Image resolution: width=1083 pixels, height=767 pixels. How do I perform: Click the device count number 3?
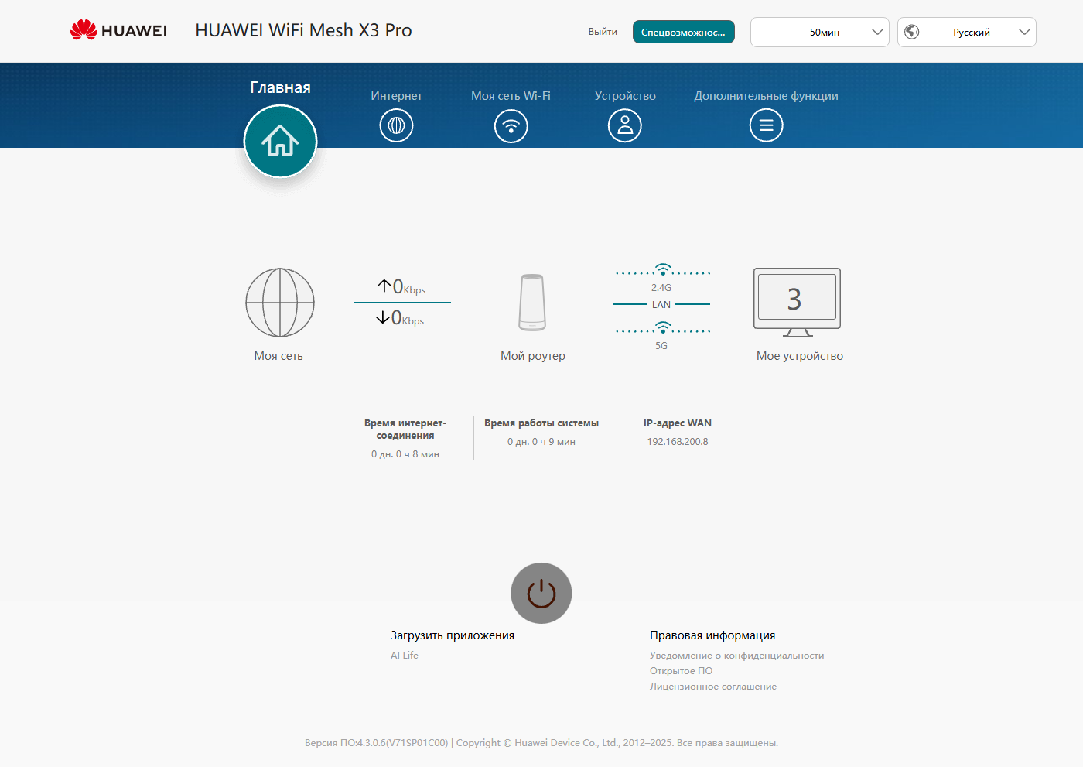(794, 299)
